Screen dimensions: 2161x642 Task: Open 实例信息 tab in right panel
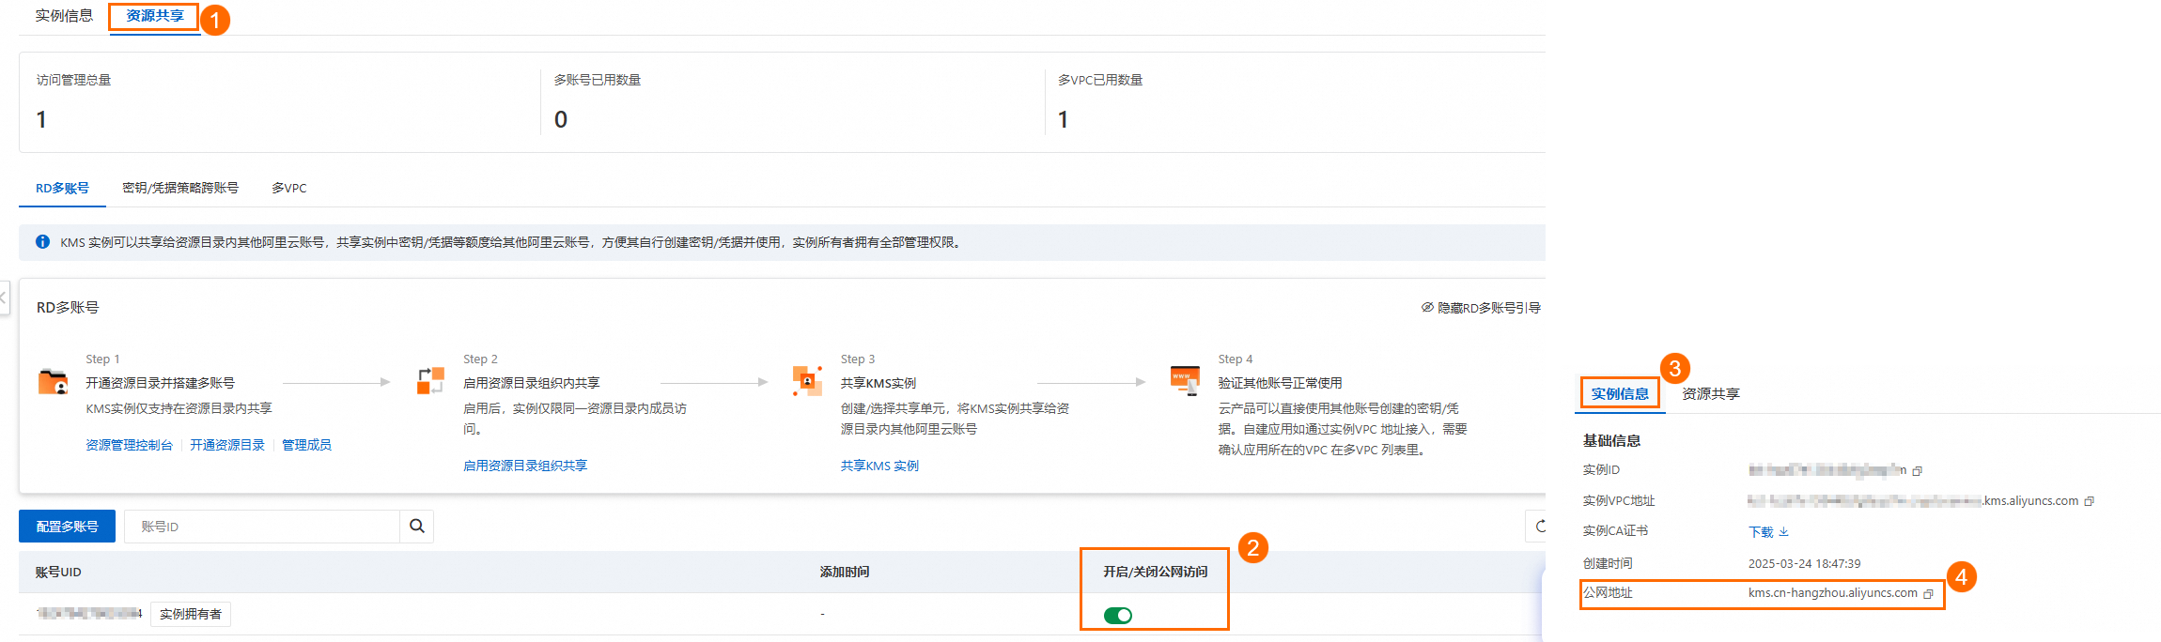(1620, 393)
